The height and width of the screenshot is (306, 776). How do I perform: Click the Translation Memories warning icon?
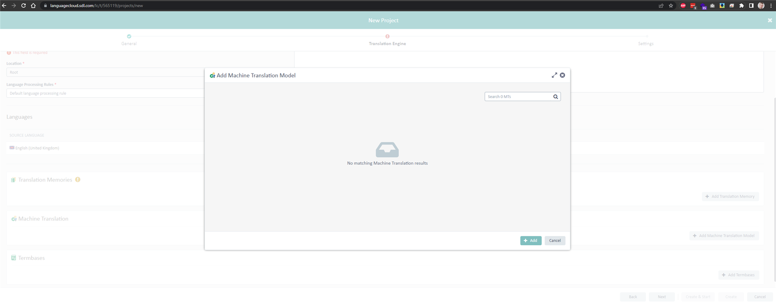click(x=78, y=179)
